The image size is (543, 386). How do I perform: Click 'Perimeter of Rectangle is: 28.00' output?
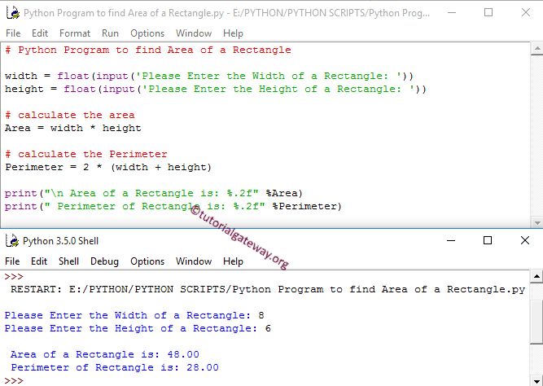[115, 367]
